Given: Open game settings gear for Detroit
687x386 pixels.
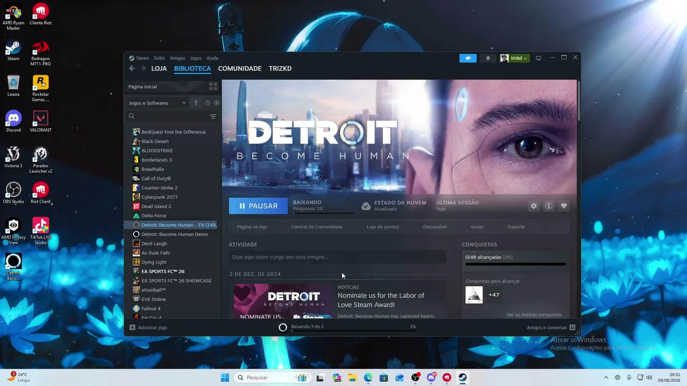Looking at the screenshot, I should click(533, 206).
